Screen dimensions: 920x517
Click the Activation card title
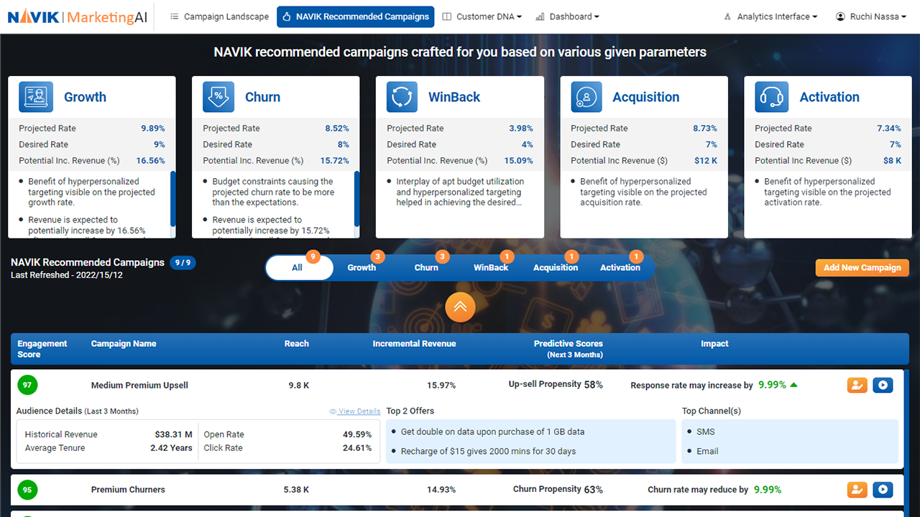[x=829, y=97]
